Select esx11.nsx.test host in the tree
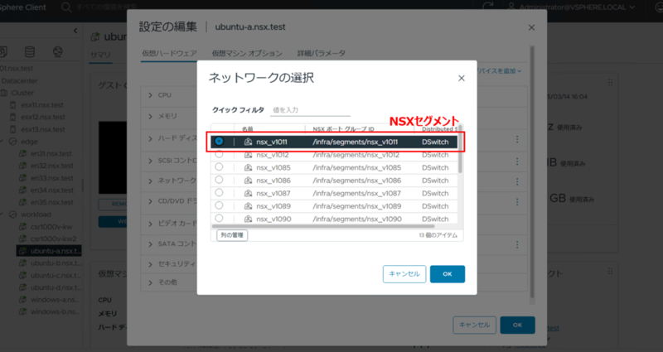Viewport: 663px width, 352px height. [x=42, y=105]
